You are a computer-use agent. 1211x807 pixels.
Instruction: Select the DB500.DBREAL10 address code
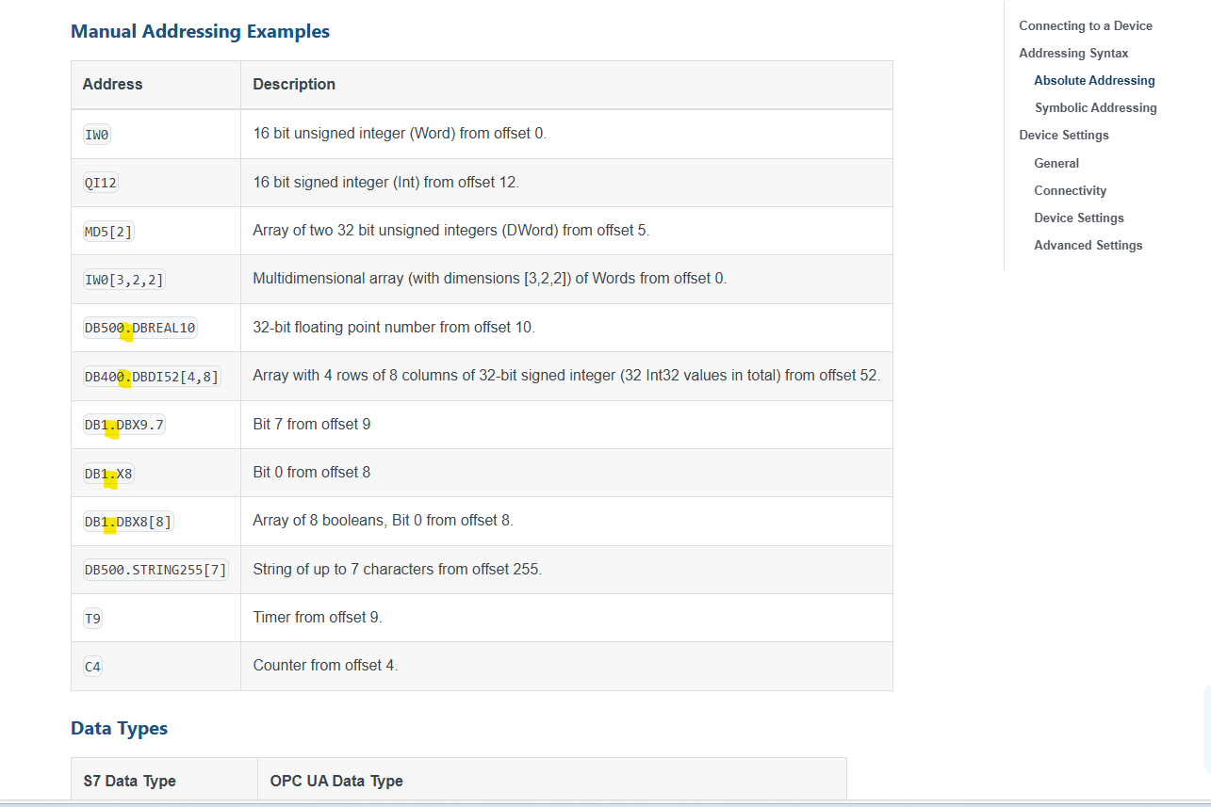click(x=140, y=328)
